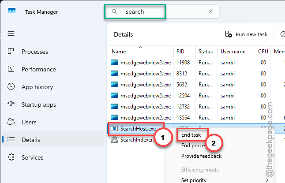The image size is (285, 183).
Task: Click the icon of msedgewebview2 PID 5632
Action: (x=114, y=85)
